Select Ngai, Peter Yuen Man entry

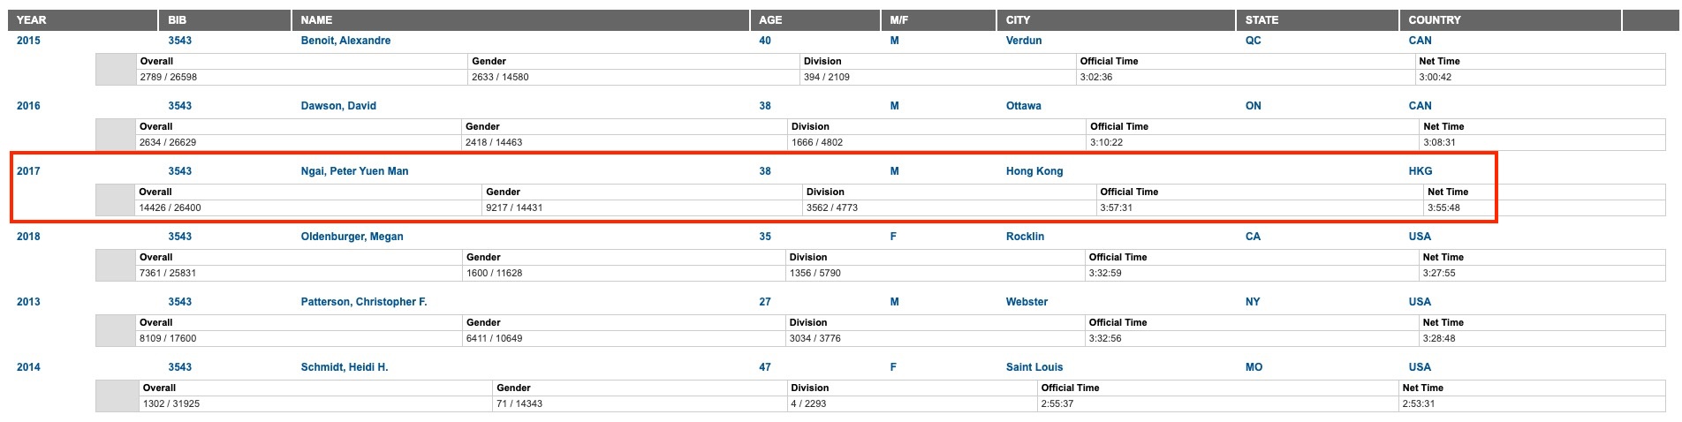pos(354,171)
